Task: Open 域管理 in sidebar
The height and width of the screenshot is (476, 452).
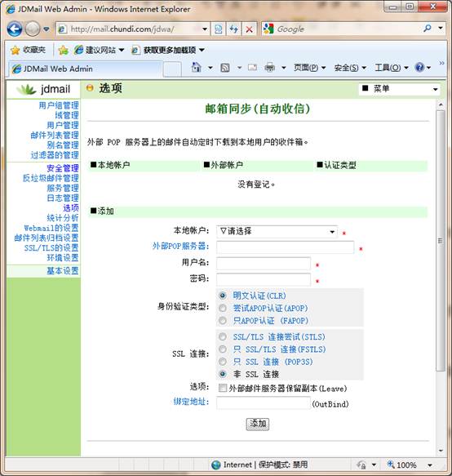Action: (x=67, y=115)
